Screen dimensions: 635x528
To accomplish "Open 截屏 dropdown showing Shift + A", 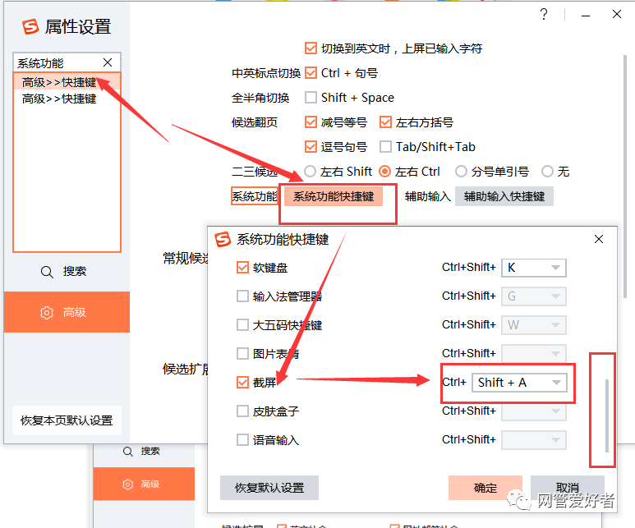I will click(519, 383).
